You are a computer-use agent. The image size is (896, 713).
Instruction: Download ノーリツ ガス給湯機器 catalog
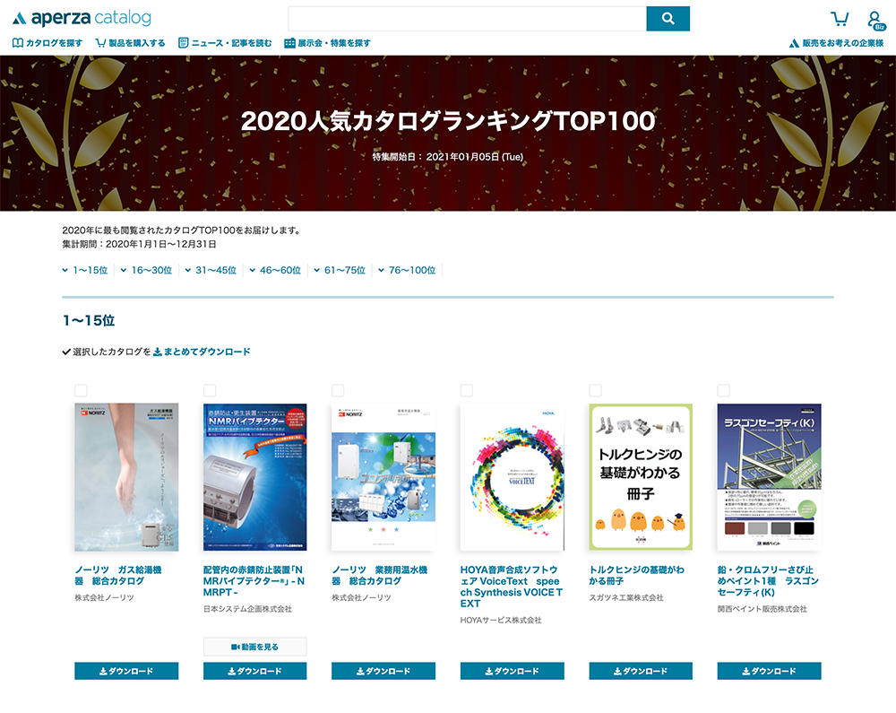click(x=126, y=671)
